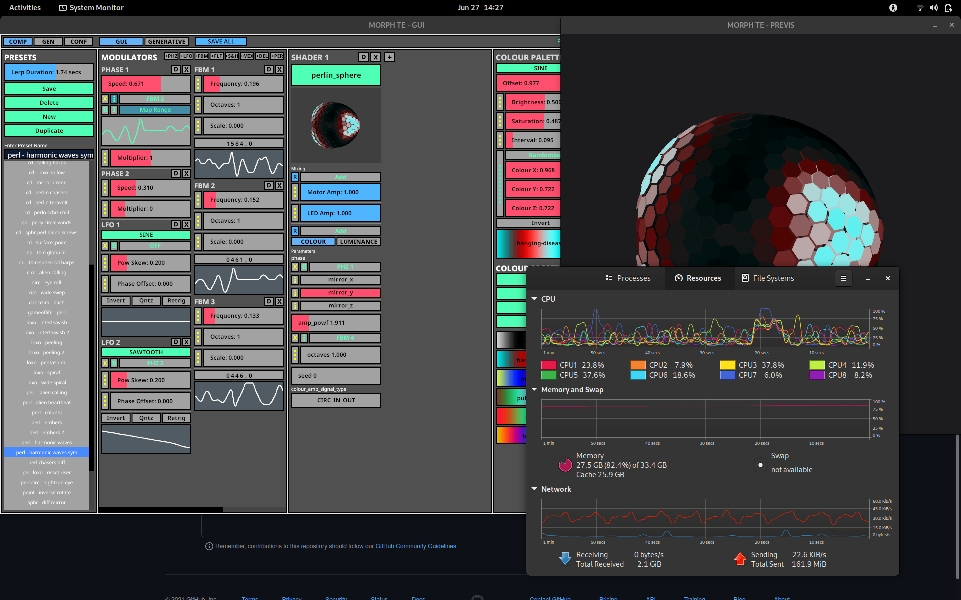
Task: Select the GENERATIVE tab
Action: point(167,41)
